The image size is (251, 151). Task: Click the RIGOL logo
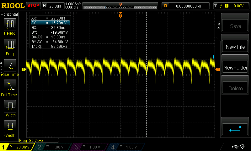[13, 6]
